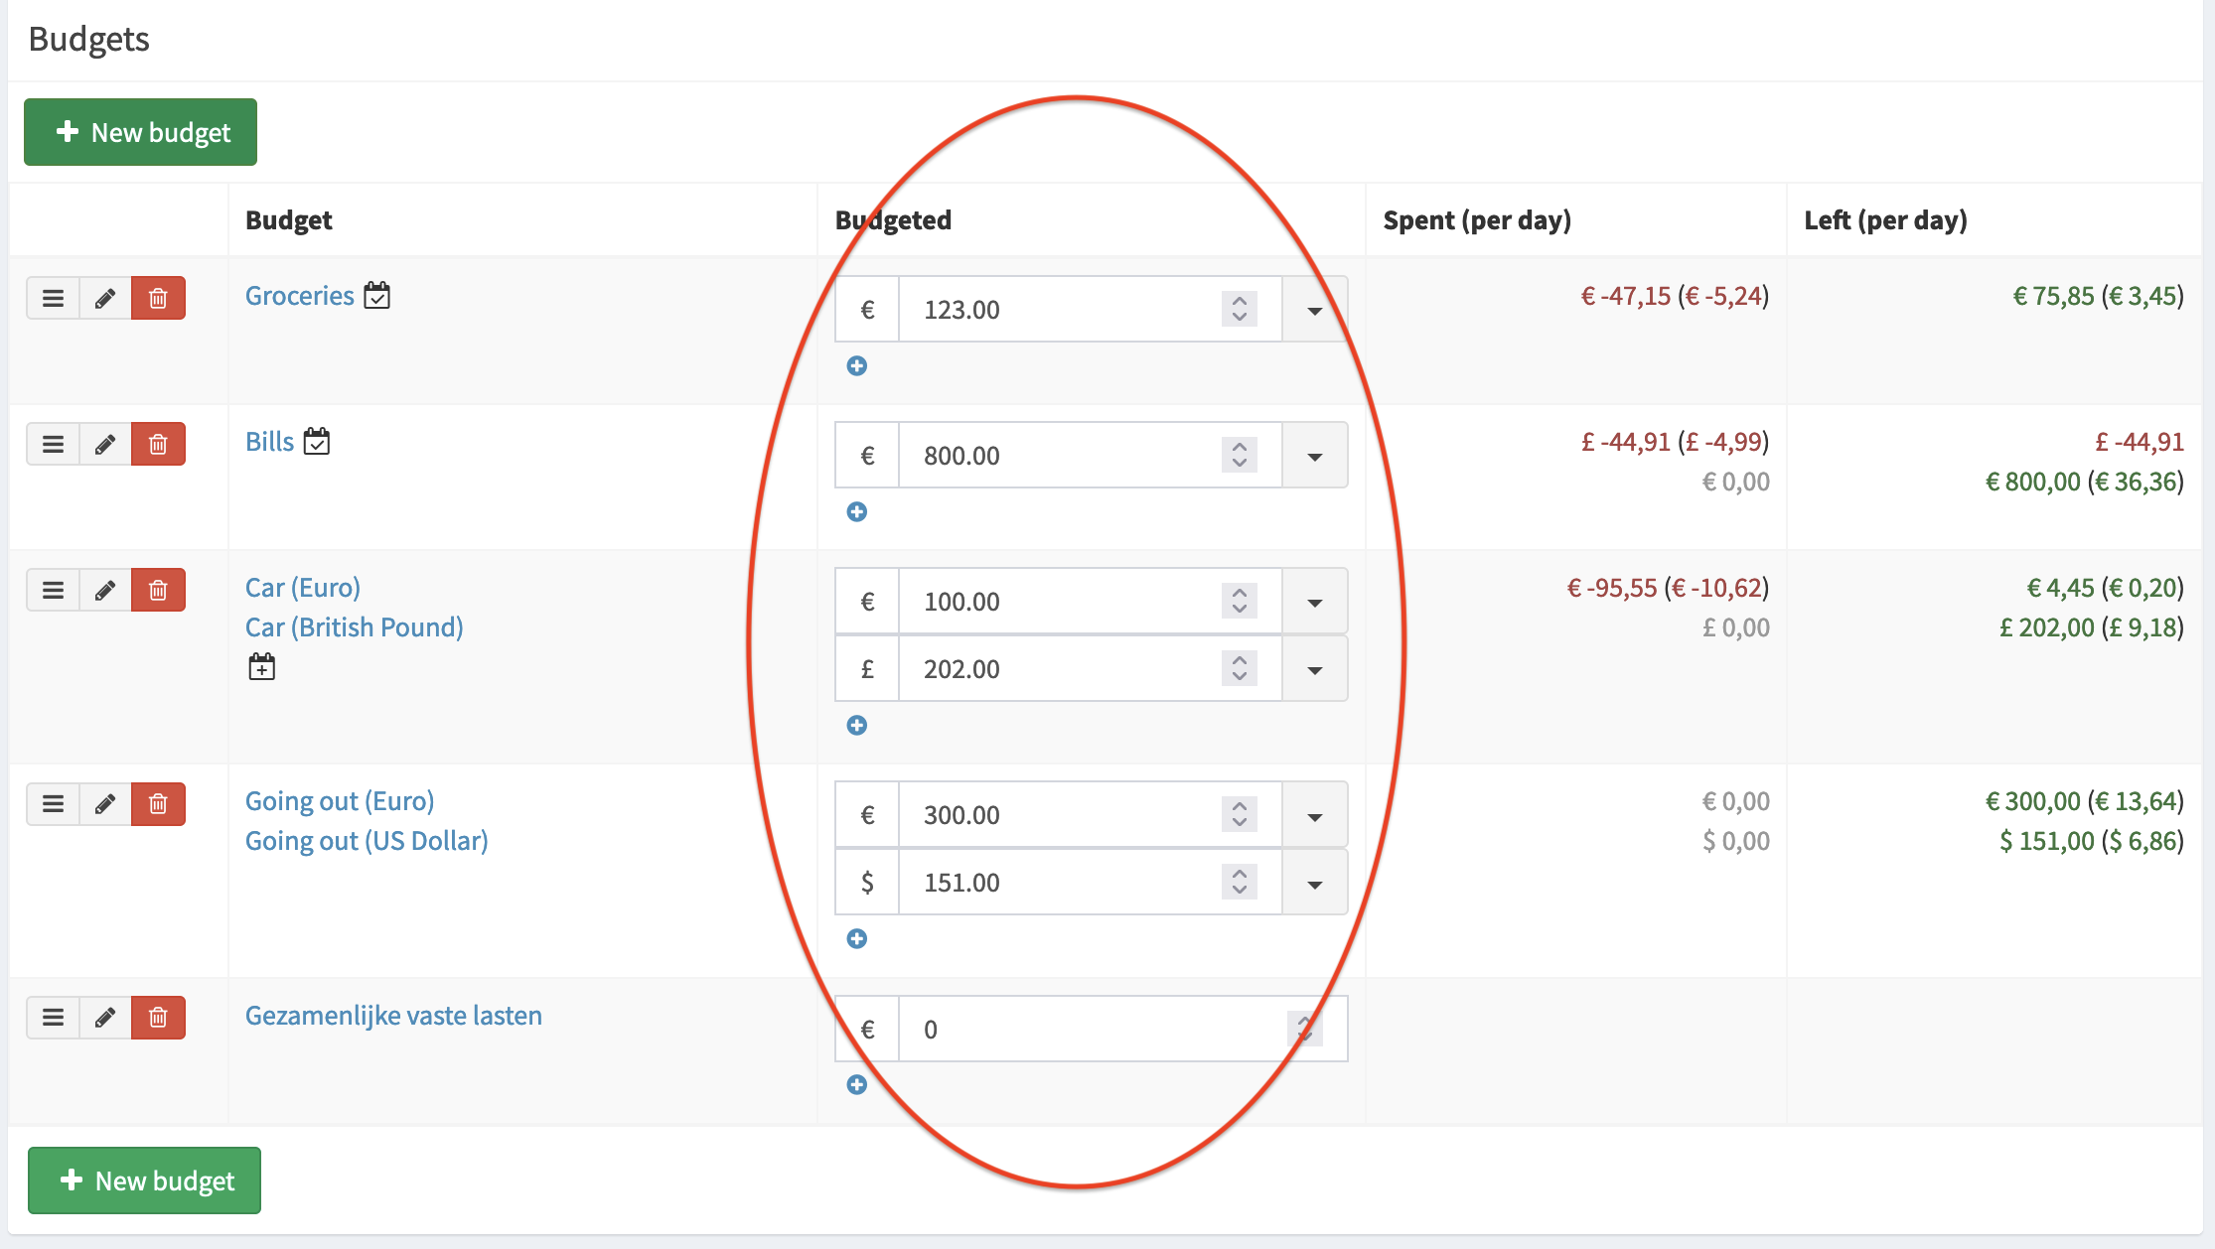This screenshot has height=1249, width=2215.
Task: Open the Going out (US Dollar) link
Action: click(367, 841)
